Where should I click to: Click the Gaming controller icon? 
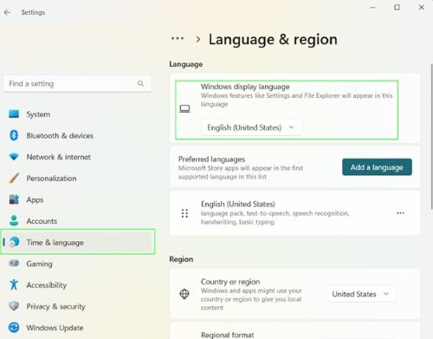pyautogui.click(x=14, y=264)
